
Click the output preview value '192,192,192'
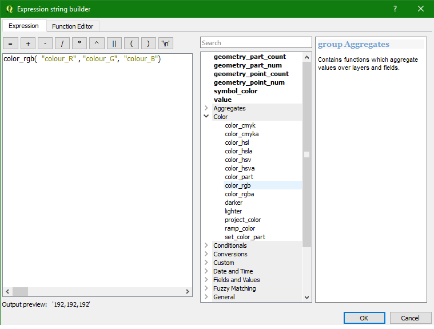pos(71,304)
